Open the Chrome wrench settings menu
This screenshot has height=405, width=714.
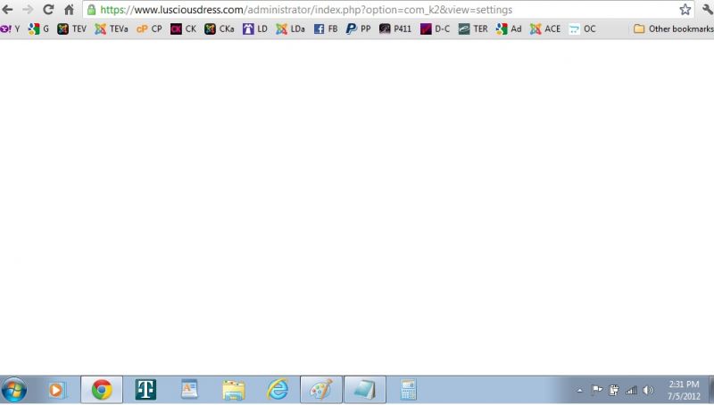click(708, 10)
